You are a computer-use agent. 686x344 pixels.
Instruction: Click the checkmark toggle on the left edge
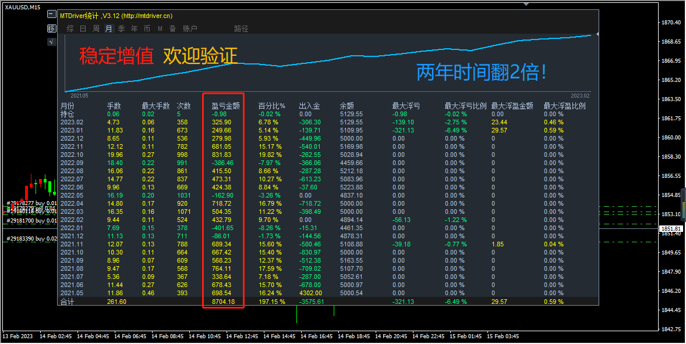point(51,41)
